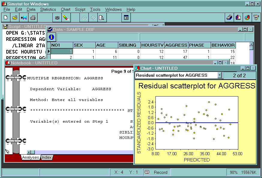Open the chart selection dropdown arrow
This screenshot has width=262, height=178.
219,75
